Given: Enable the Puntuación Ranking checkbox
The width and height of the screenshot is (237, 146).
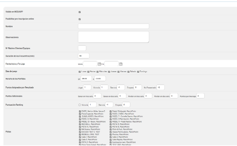Looking at the screenshot, I should tap(80, 105).
